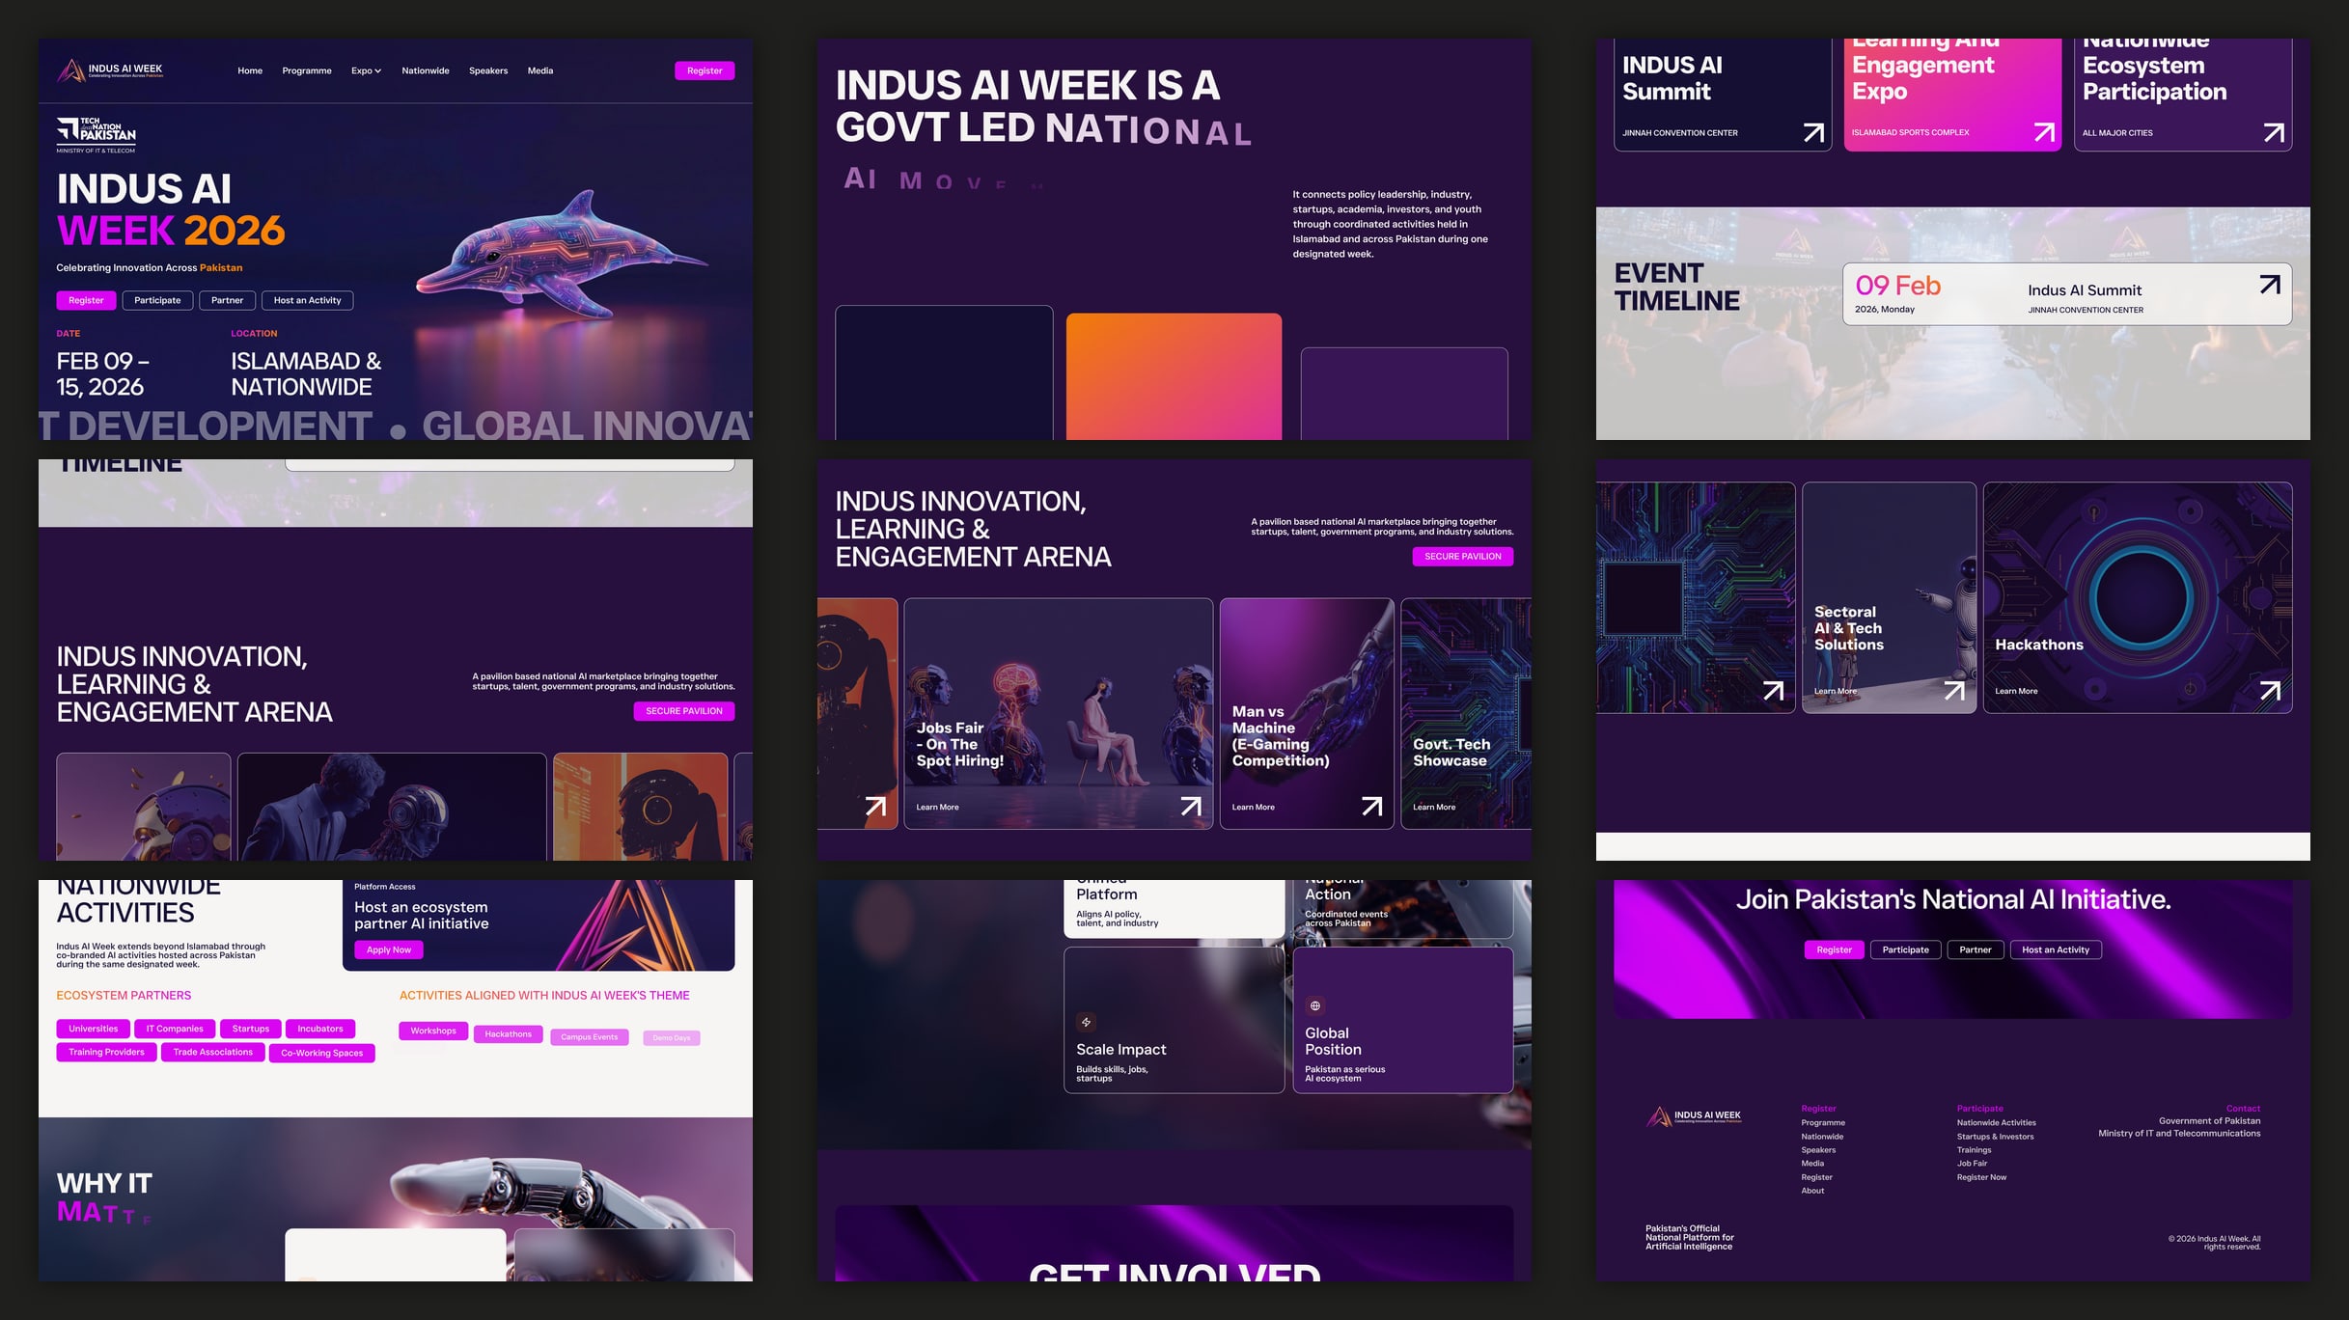Image resolution: width=2349 pixels, height=1320 pixels.
Task: Open the Nationwide Ecosystem Participation card arrow
Action: [x=2274, y=132]
